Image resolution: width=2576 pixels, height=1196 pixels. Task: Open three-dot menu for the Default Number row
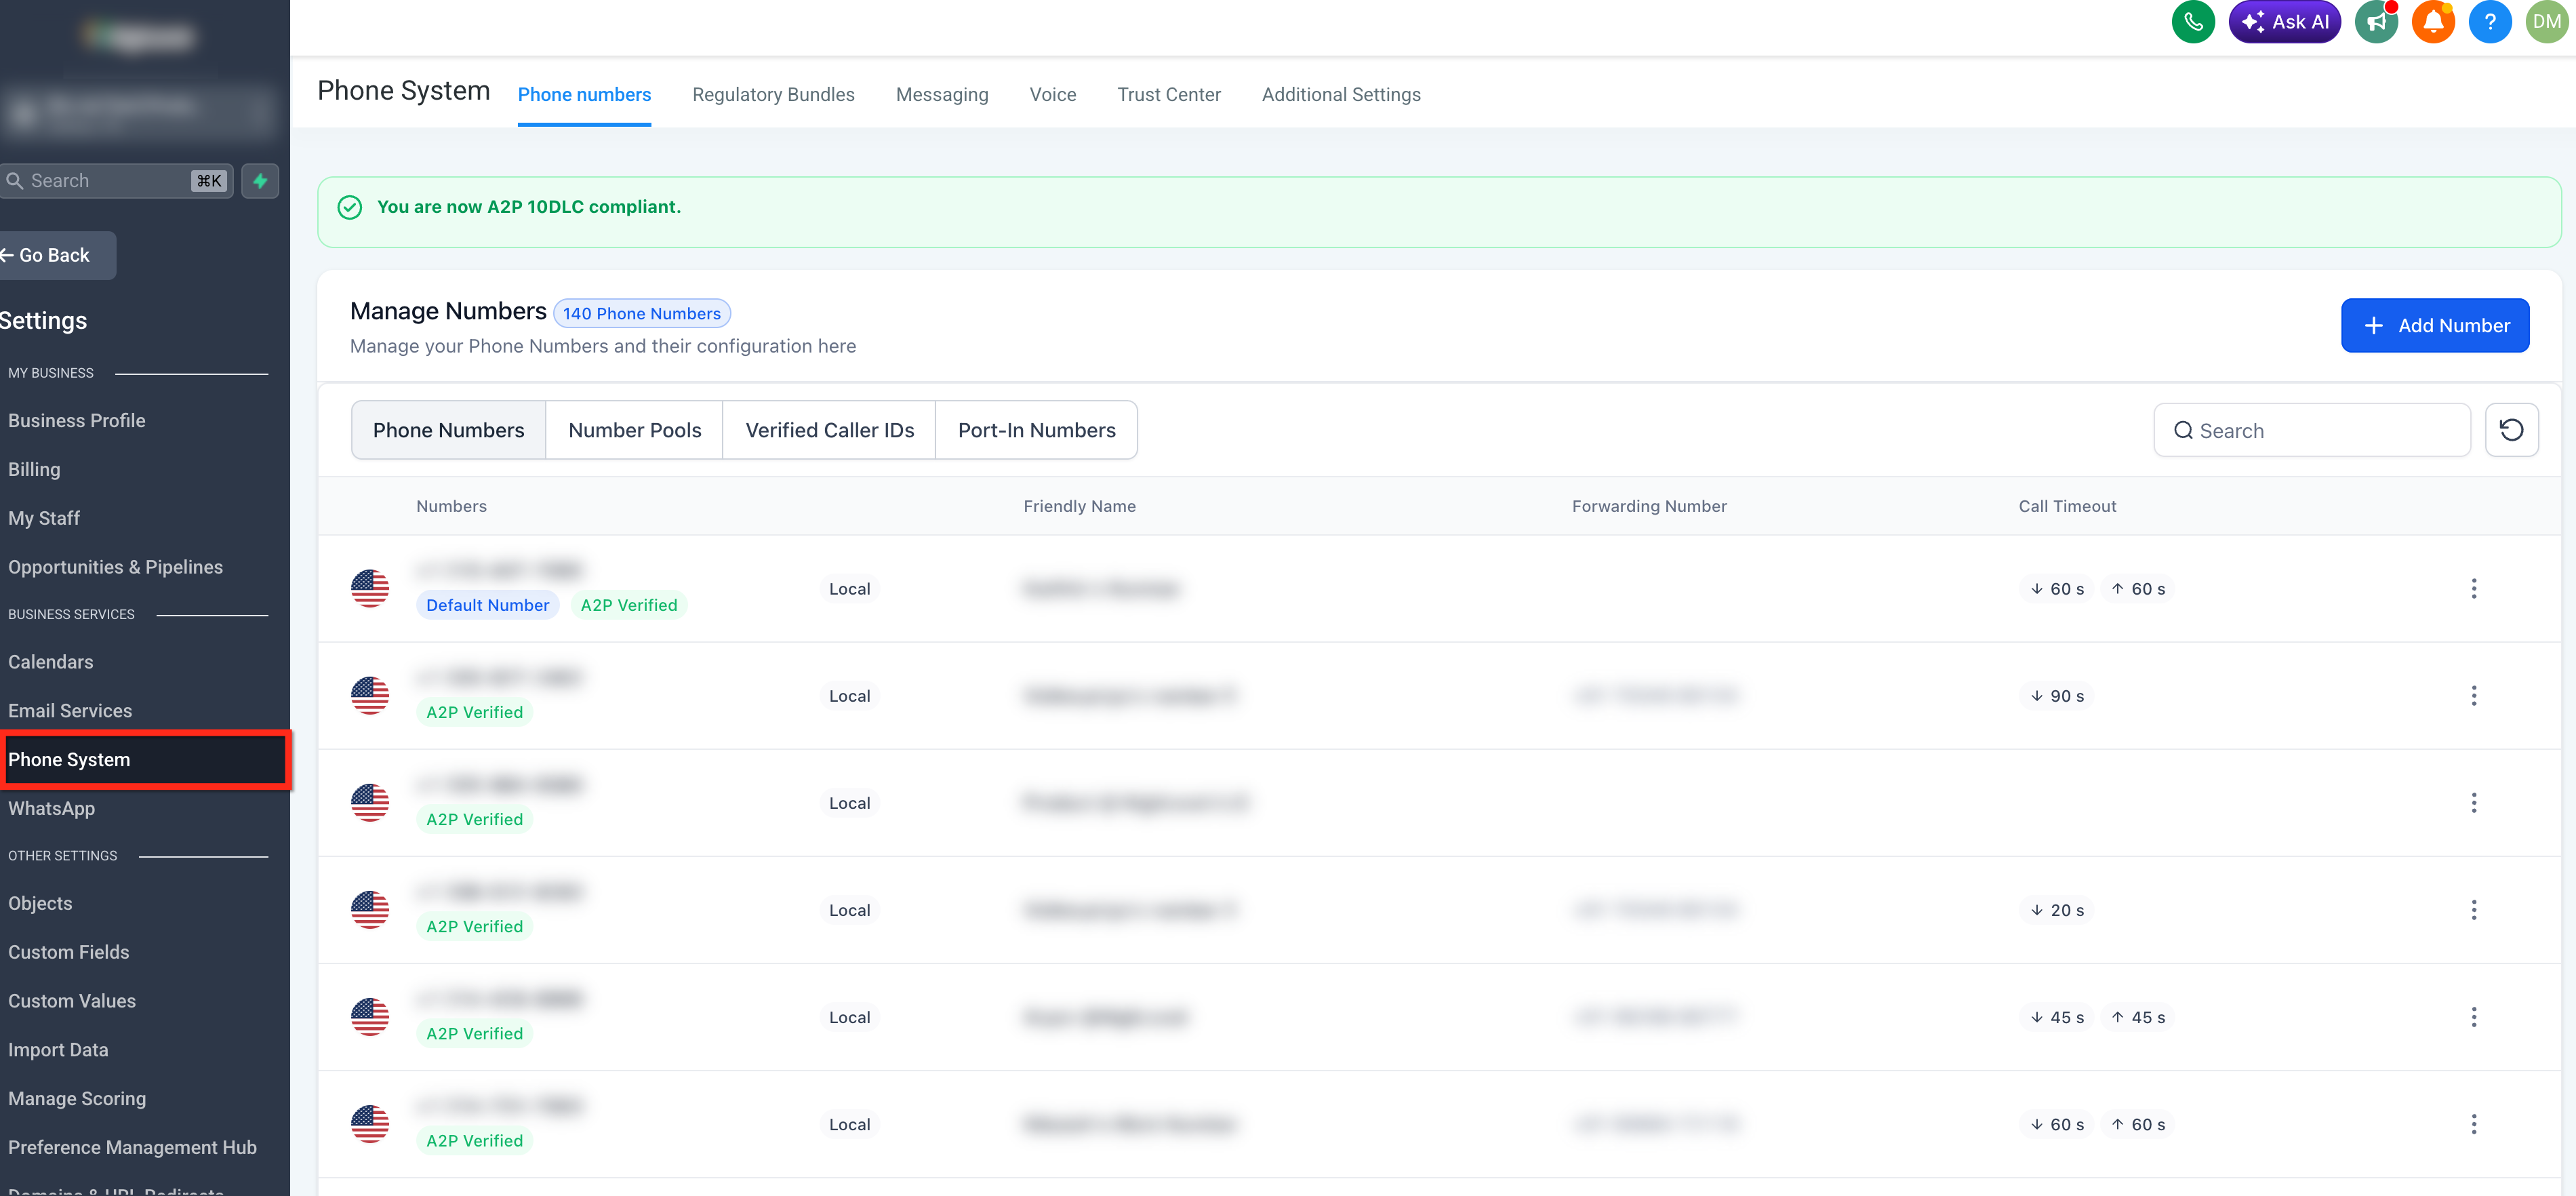2474,589
